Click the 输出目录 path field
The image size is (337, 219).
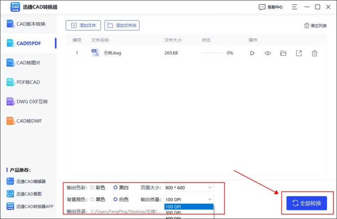coord(126,211)
